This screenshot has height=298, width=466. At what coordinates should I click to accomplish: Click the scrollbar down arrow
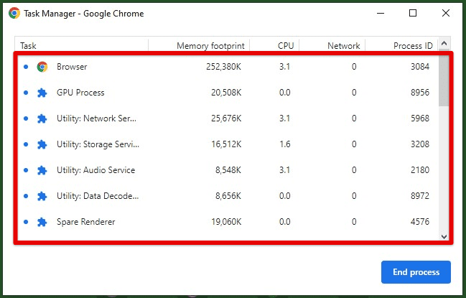click(444, 236)
